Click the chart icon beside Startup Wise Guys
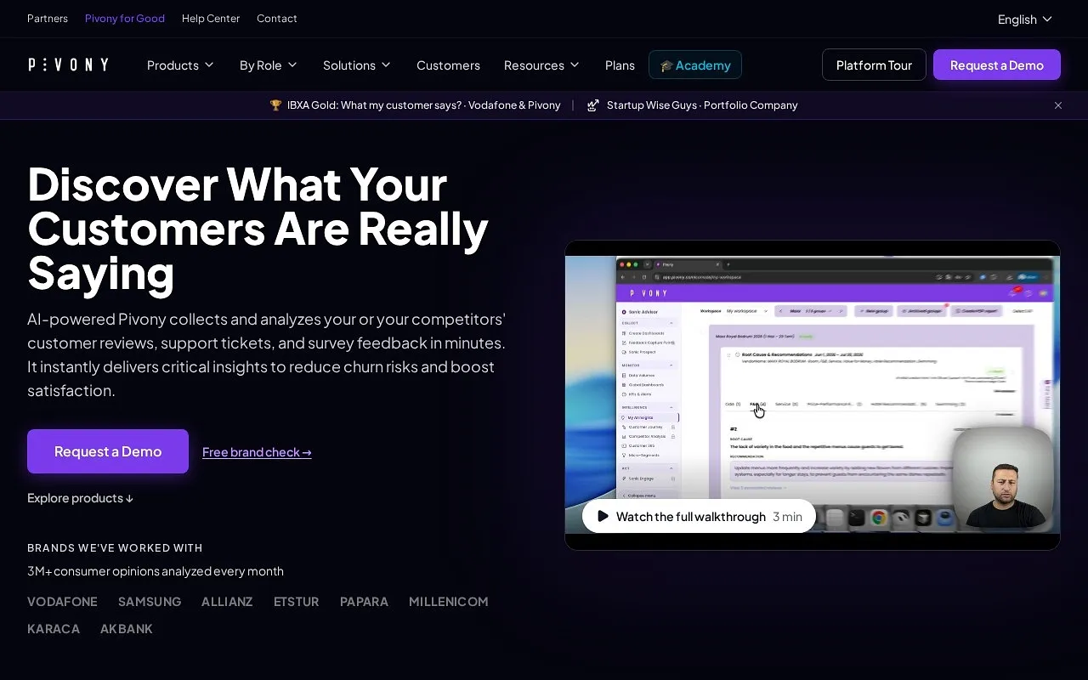The image size is (1088, 680). coord(593,105)
